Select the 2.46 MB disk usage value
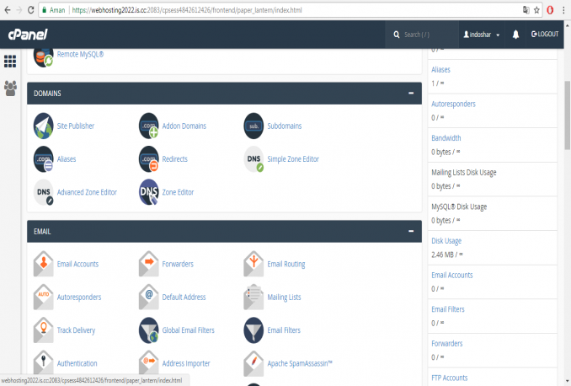 442,255
